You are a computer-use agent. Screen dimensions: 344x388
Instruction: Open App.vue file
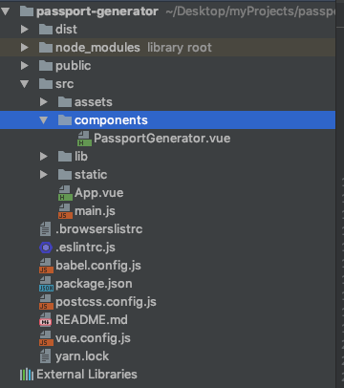tap(99, 193)
